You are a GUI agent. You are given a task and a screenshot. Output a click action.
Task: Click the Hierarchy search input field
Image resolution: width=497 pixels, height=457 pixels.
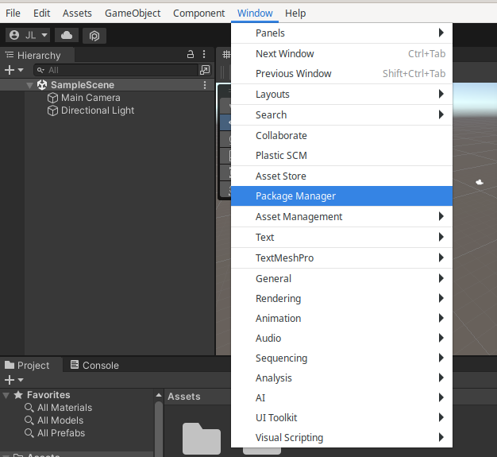click(119, 70)
